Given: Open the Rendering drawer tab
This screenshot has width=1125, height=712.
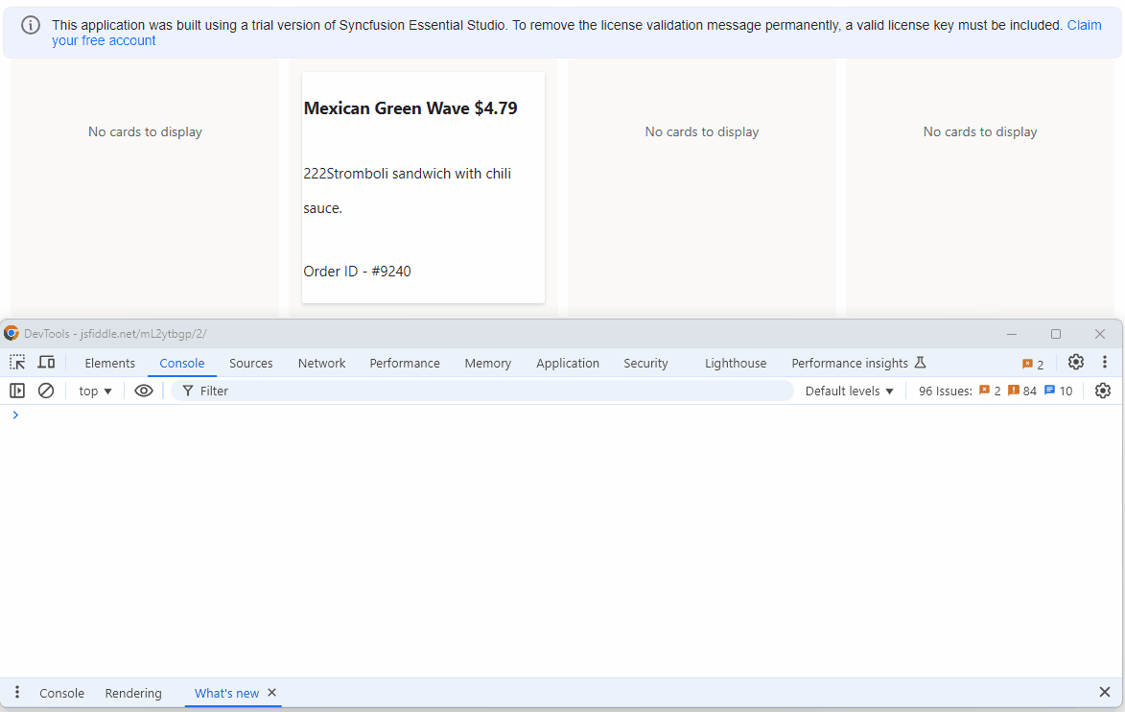Looking at the screenshot, I should click(x=133, y=693).
